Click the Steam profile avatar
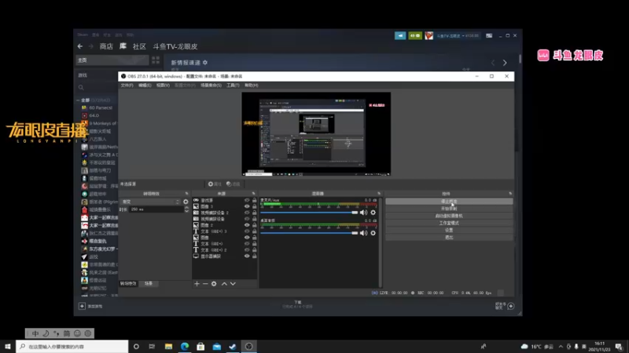Screen dimensions: 629x353 click(429, 35)
